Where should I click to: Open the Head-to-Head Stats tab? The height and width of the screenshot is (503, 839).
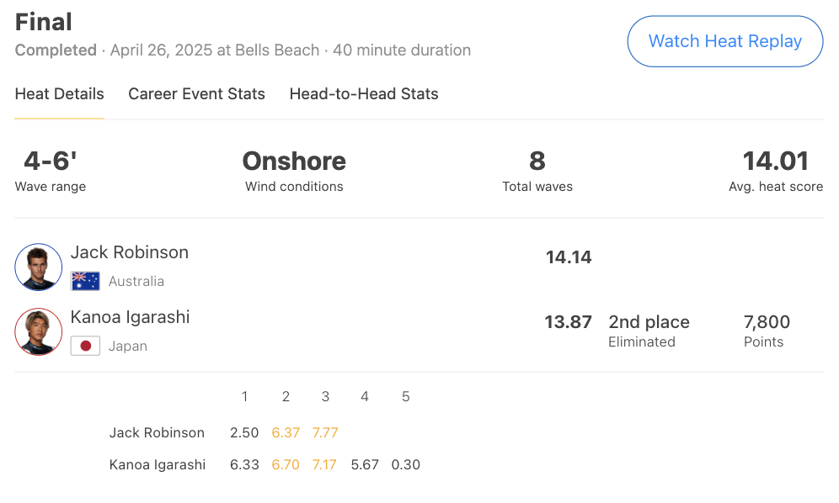(364, 93)
